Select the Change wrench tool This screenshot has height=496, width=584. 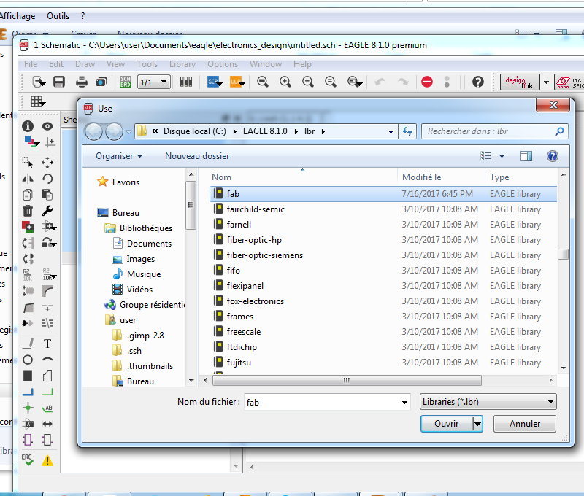pos(47,211)
